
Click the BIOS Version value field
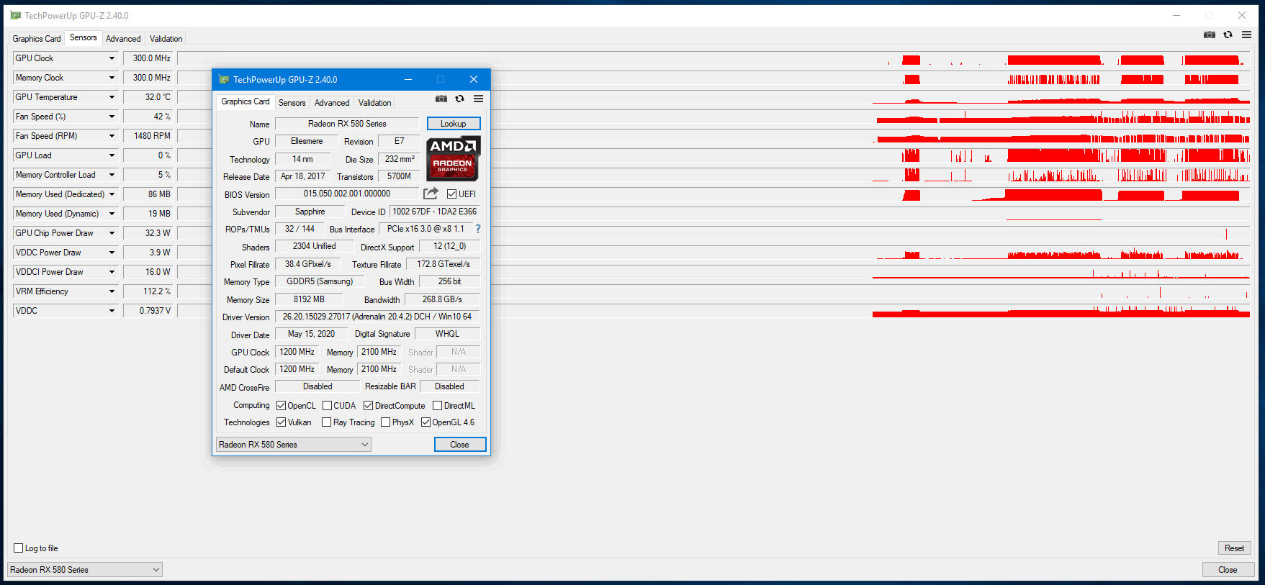347,194
